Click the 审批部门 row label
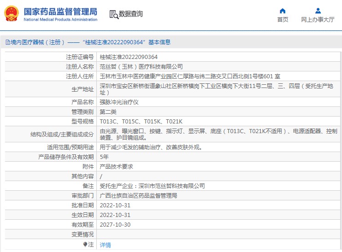 [x=83, y=195]
